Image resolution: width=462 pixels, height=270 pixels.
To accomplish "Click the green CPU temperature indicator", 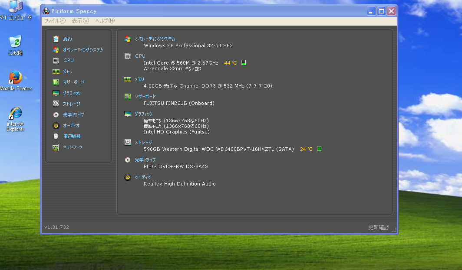I will tap(244, 62).
